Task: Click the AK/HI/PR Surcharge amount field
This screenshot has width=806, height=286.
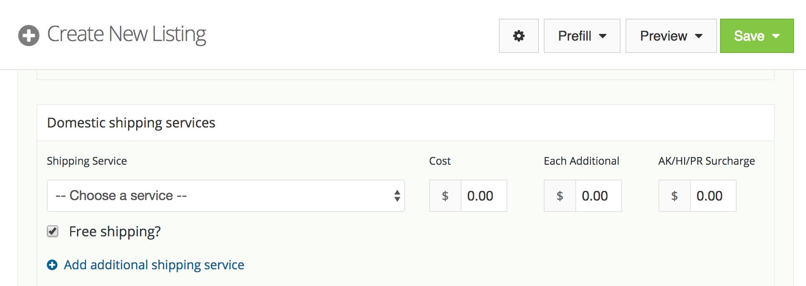Action: pyautogui.click(x=713, y=196)
